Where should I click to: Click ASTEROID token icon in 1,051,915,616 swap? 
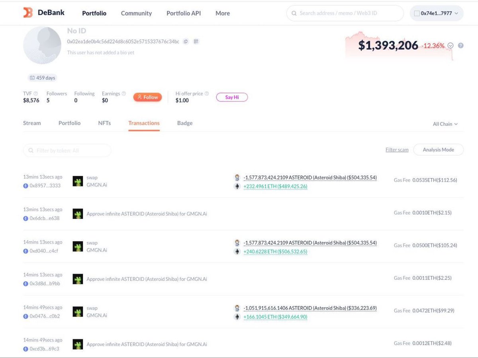pyautogui.click(x=237, y=308)
